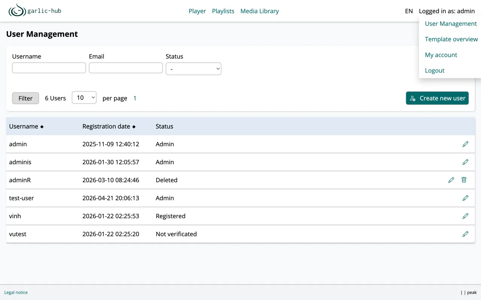The width and height of the screenshot is (481, 300).
Task: Click the "6 Users" count text
Action: 55,98
